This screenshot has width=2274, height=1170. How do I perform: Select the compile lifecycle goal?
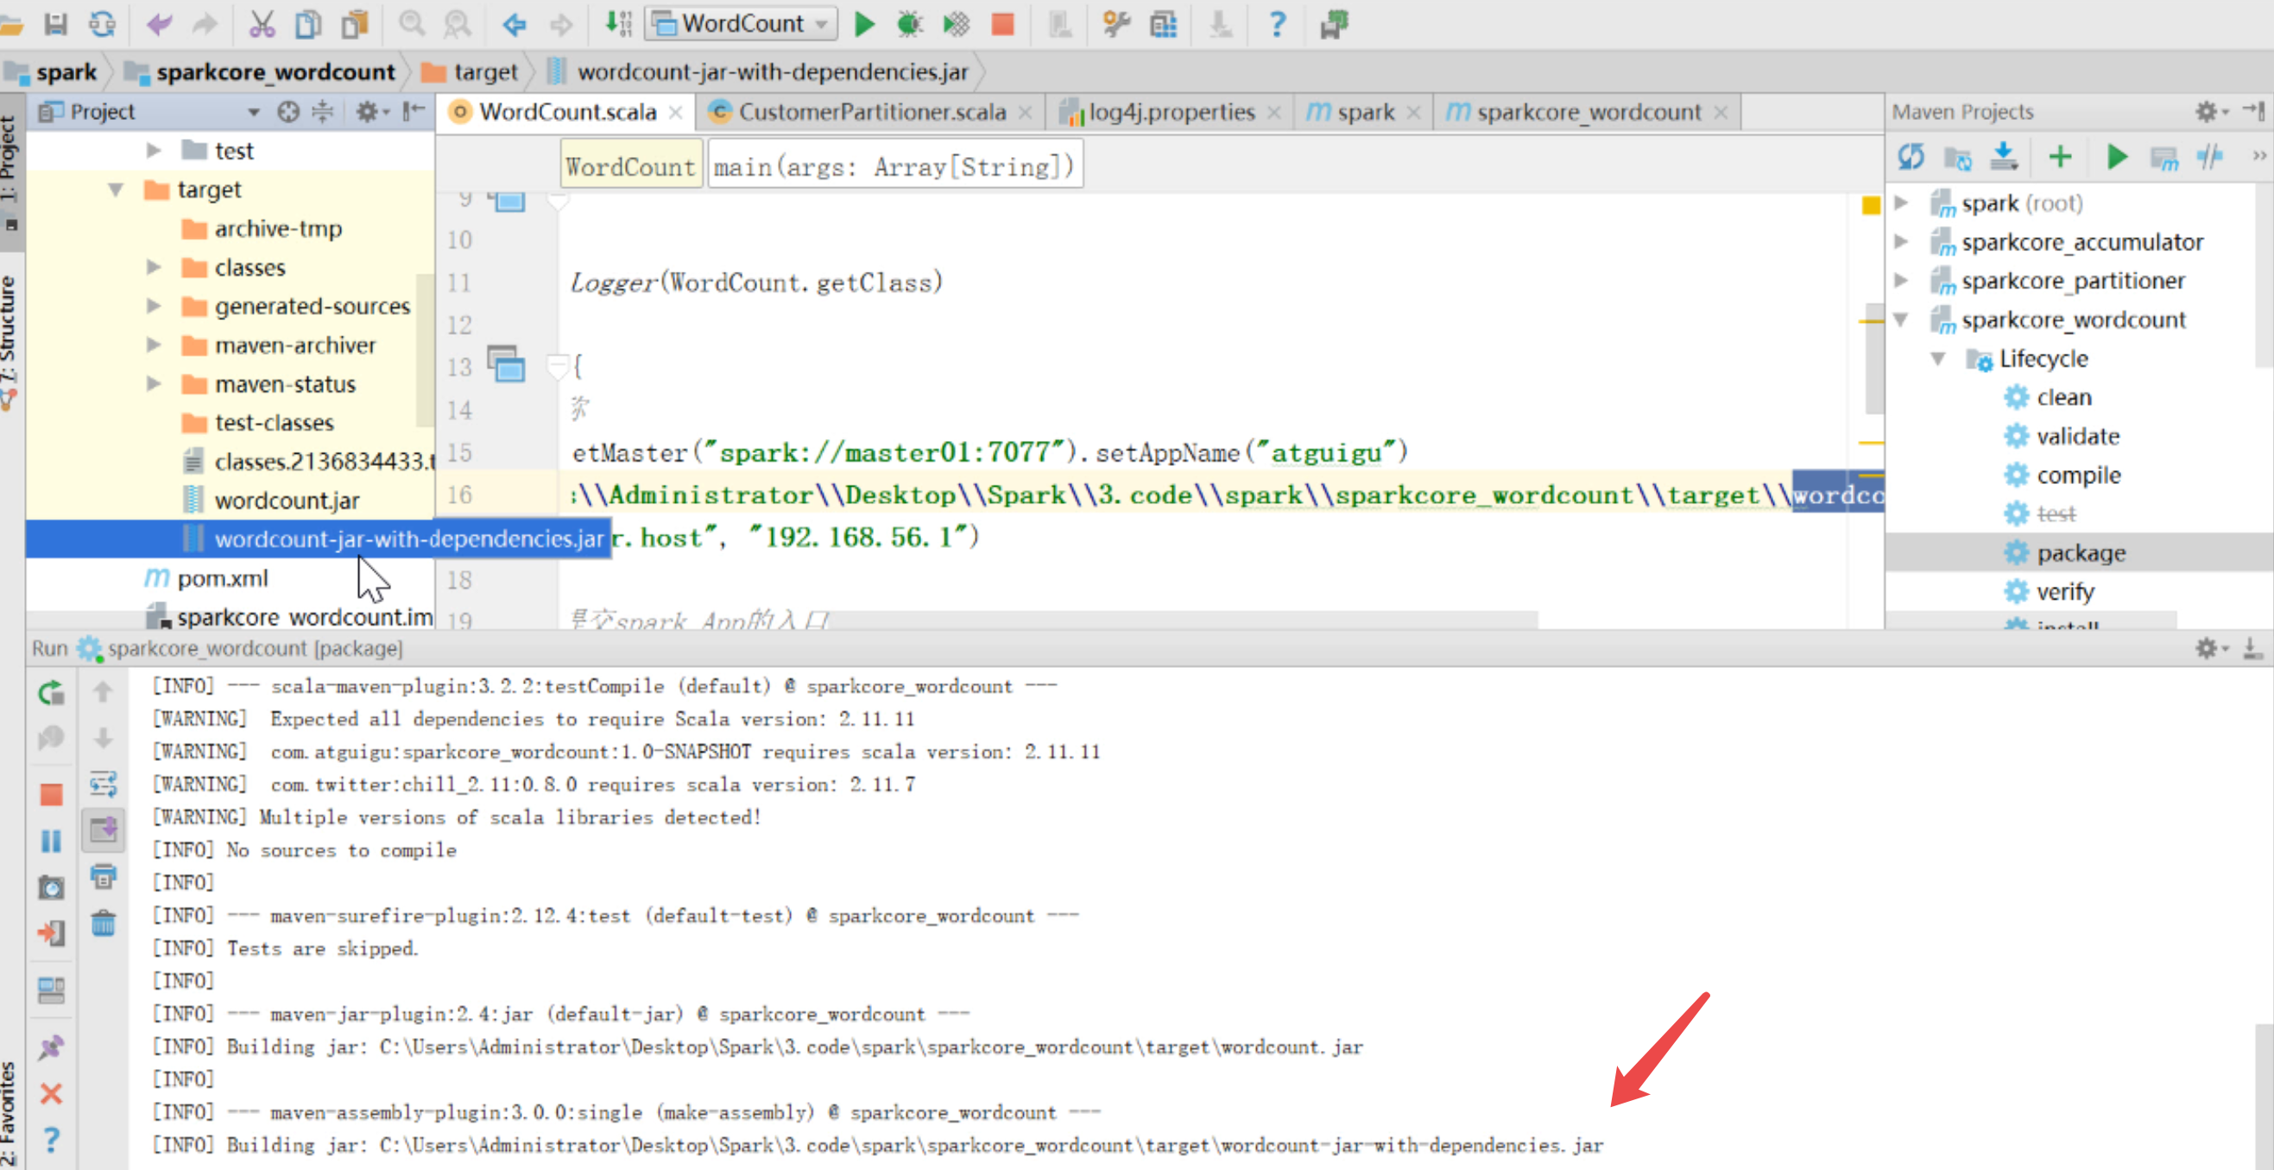[2078, 475]
